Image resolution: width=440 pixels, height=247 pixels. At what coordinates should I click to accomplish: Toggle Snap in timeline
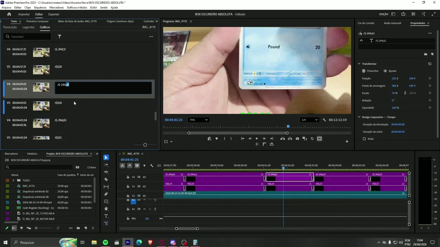[130, 166]
